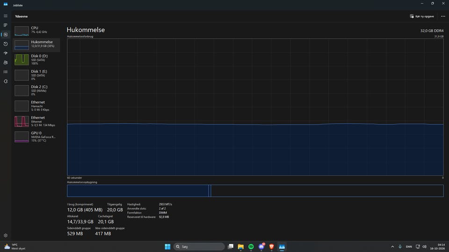Open App history icon in sidebar
Viewport: 449px width, 252px height.
[6, 44]
